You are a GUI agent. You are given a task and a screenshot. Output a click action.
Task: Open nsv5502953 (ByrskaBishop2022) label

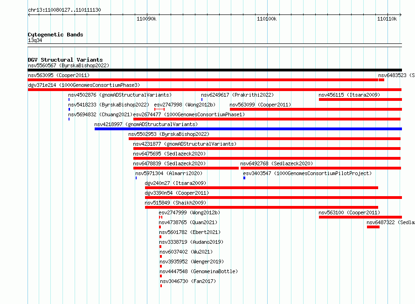(x=169, y=134)
